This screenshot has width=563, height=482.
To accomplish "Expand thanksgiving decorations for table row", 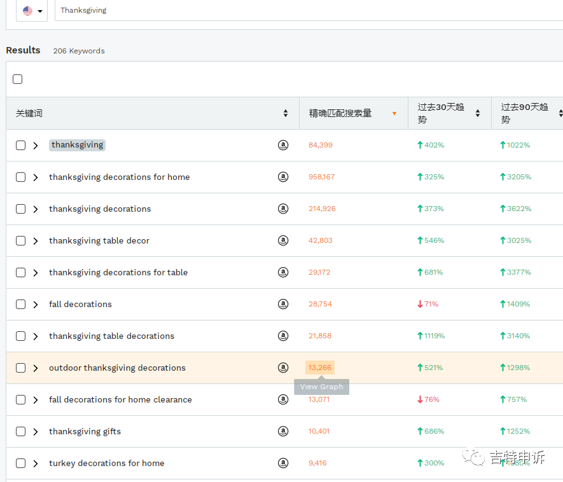I will [x=36, y=272].
